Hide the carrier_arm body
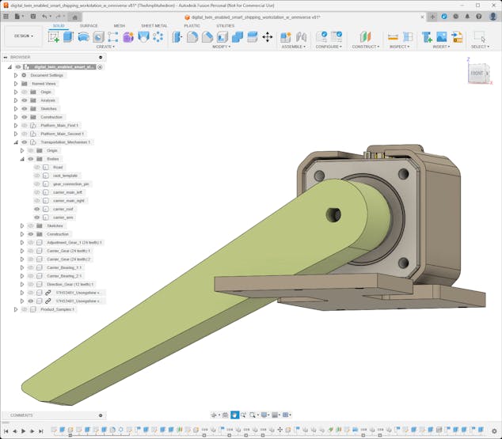 pyautogui.click(x=36, y=218)
